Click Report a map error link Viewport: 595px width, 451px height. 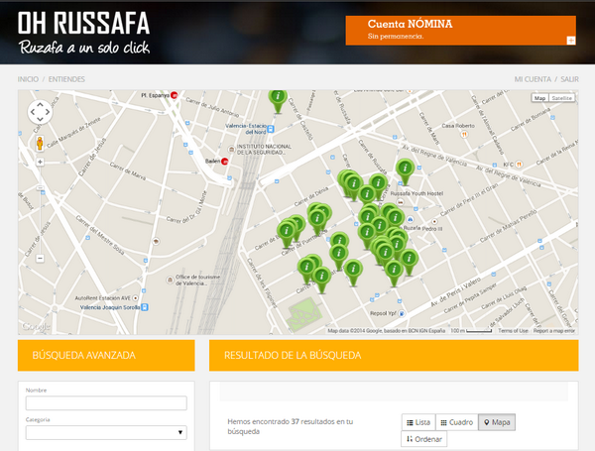(x=554, y=331)
